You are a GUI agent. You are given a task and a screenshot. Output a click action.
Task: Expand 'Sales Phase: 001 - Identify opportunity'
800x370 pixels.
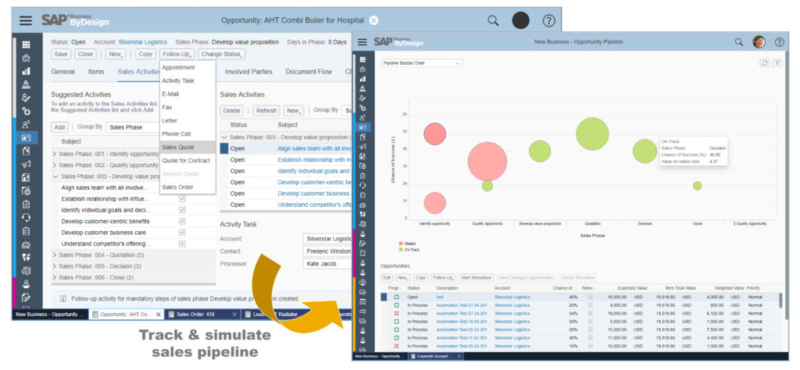click(x=55, y=153)
